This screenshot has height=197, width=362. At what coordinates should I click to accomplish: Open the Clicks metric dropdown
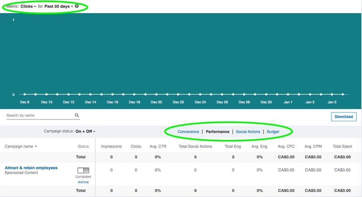(x=28, y=6)
